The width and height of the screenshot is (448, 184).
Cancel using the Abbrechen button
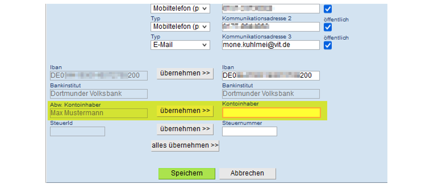247,173
